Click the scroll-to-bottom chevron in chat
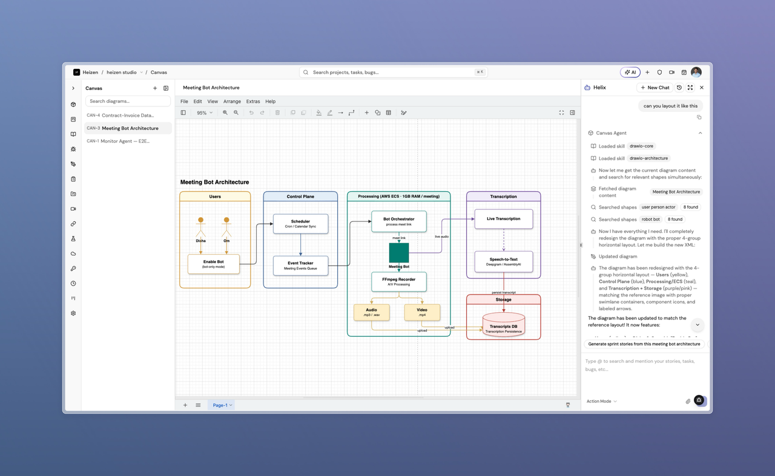The width and height of the screenshot is (775, 476). pyautogui.click(x=697, y=325)
